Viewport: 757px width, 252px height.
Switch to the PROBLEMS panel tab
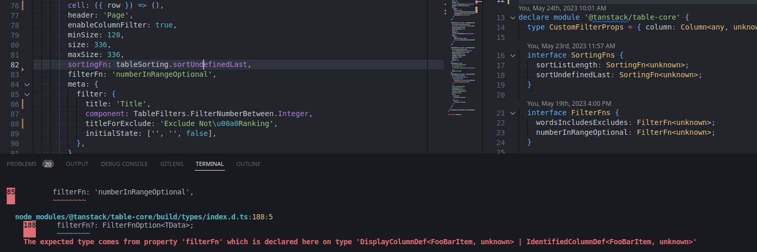tap(21, 164)
